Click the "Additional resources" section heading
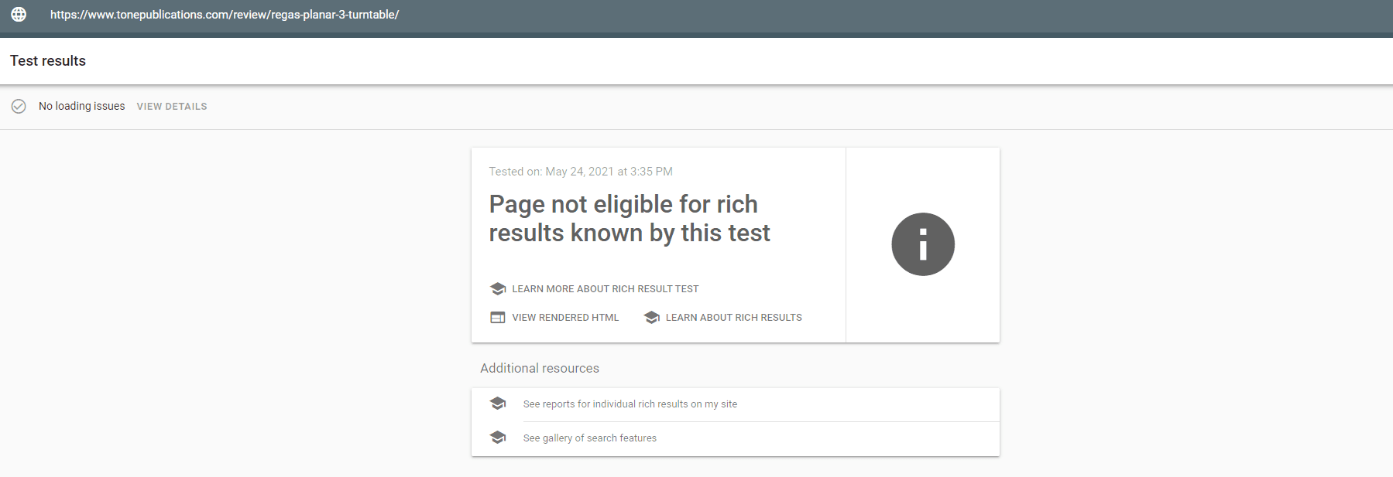The height and width of the screenshot is (477, 1393). [x=540, y=369]
